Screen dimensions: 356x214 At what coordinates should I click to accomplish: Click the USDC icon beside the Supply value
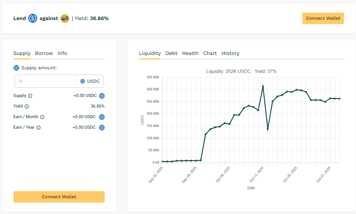[102, 96]
